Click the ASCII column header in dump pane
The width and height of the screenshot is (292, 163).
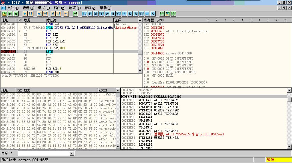pyautogui.click(x=107, y=90)
